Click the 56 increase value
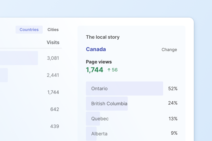Image resolution: width=212 pixels, height=141 pixels. 115,70
